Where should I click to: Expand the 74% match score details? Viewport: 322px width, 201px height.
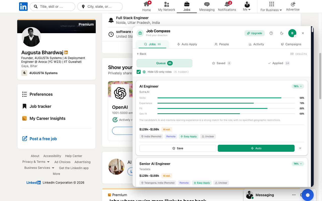(x=298, y=164)
